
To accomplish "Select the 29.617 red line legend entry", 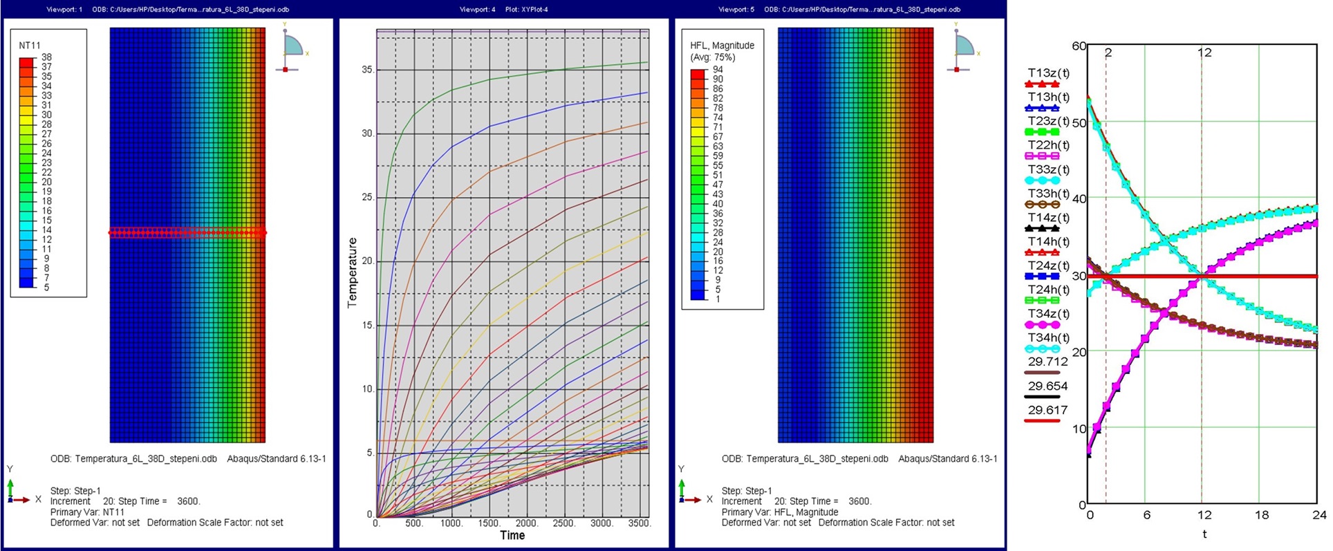I will [x=1042, y=420].
